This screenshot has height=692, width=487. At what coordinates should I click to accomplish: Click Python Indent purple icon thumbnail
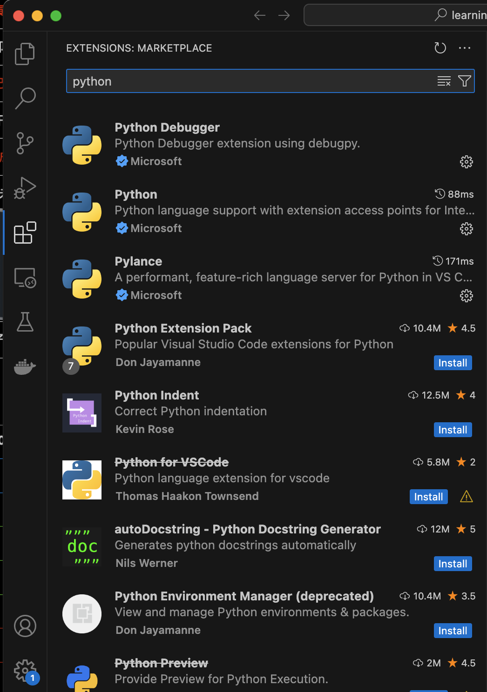(x=82, y=413)
